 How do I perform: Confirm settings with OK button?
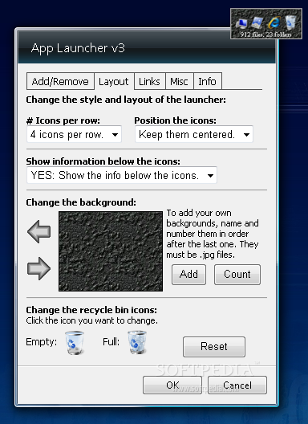coord(172,385)
